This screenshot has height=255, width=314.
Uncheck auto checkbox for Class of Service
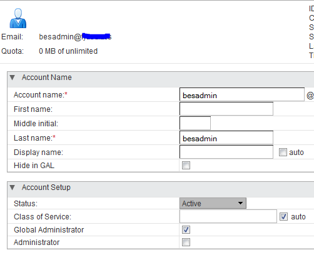(283, 216)
